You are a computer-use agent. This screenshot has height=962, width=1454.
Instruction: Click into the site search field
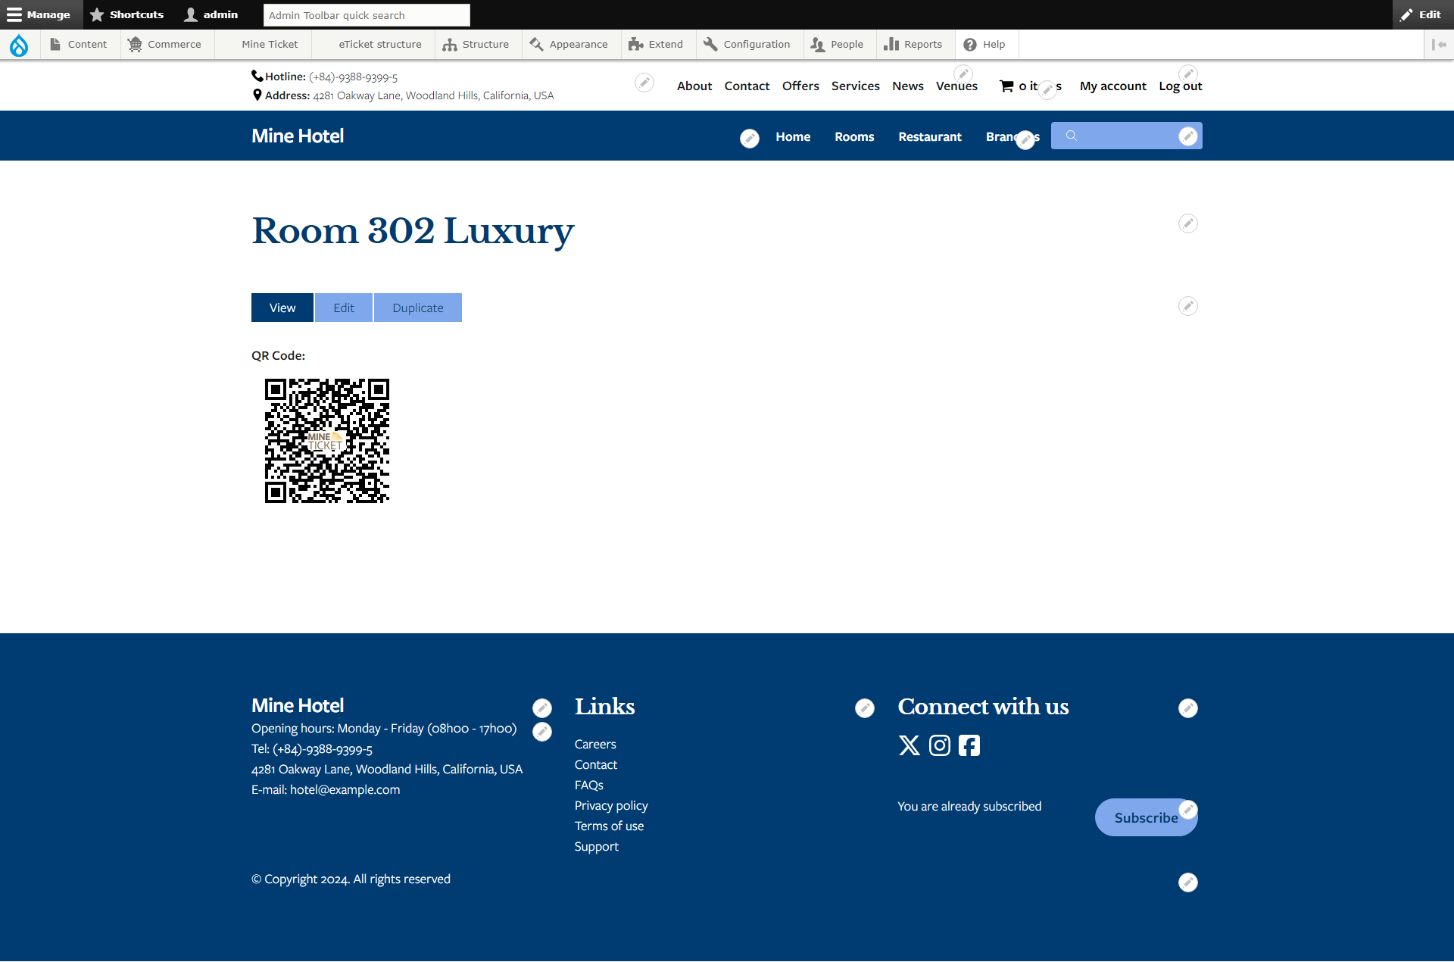click(1127, 136)
